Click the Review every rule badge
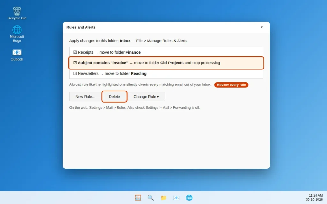Viewport: 327px width, 204px height. pyautogui.click(x=231, y=85)
